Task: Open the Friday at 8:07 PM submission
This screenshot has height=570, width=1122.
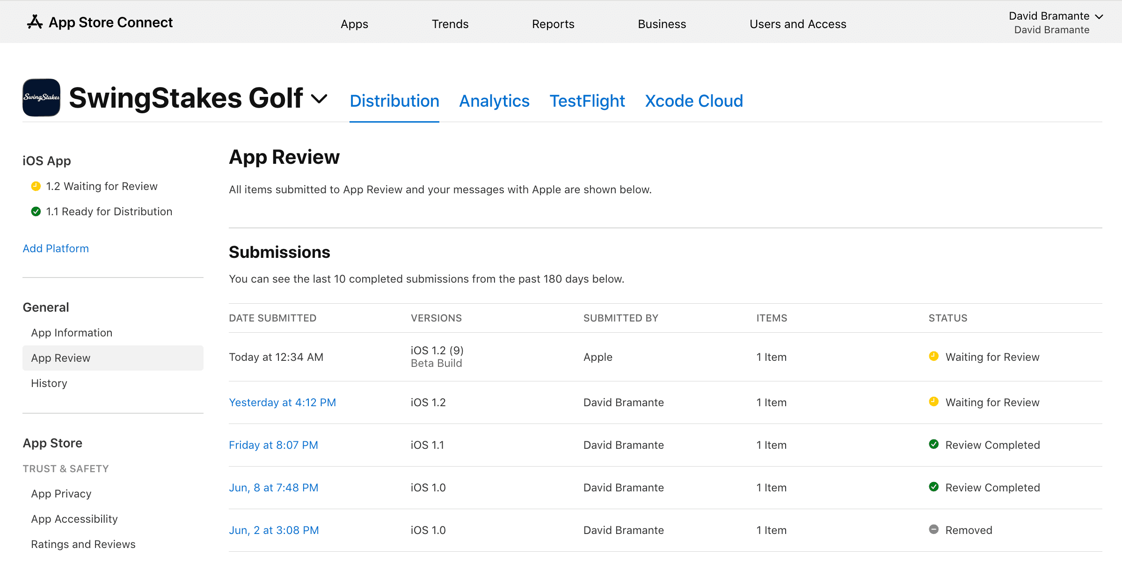Action: [273, 445]
